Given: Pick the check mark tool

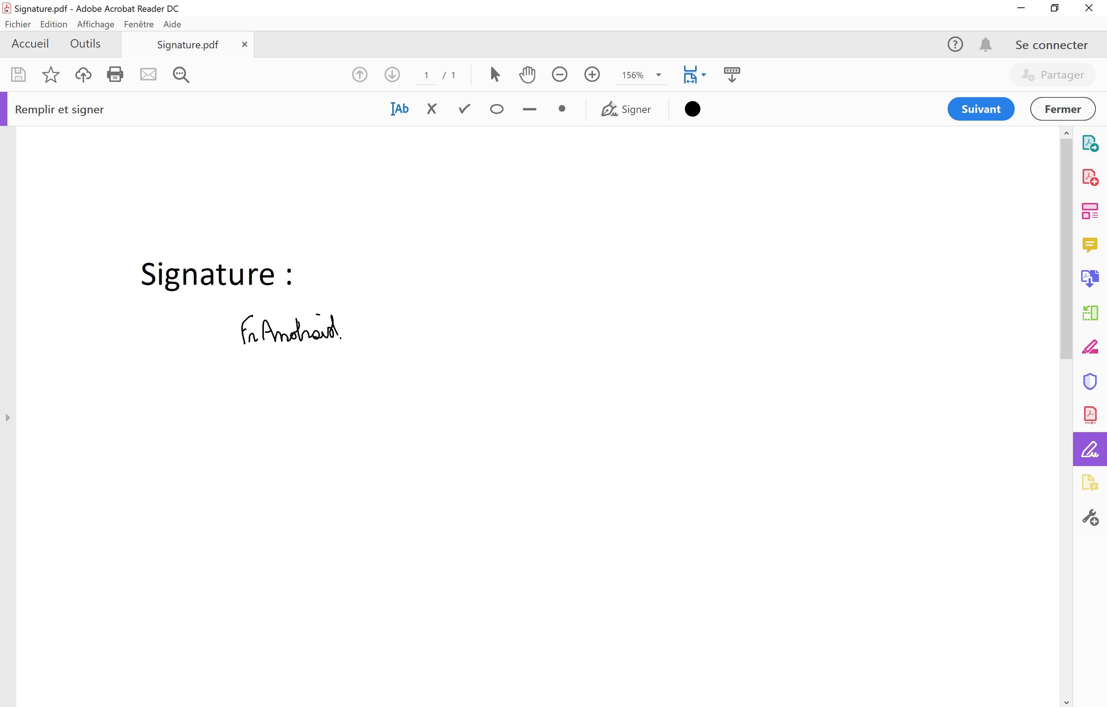Looking at the screenshot, I should click(464, 109).
